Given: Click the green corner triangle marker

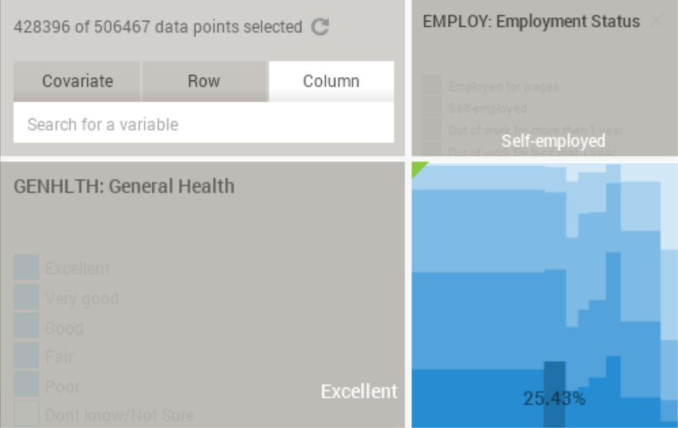Looking at the screenshot, I should [418, 168].
